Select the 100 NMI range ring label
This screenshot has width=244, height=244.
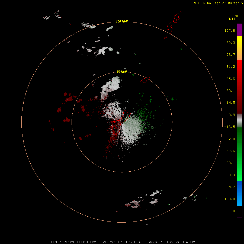[122, 21]
